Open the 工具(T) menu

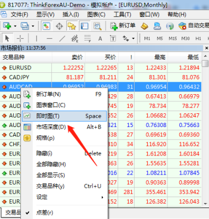pyautogui.click(x=122, y=14)
